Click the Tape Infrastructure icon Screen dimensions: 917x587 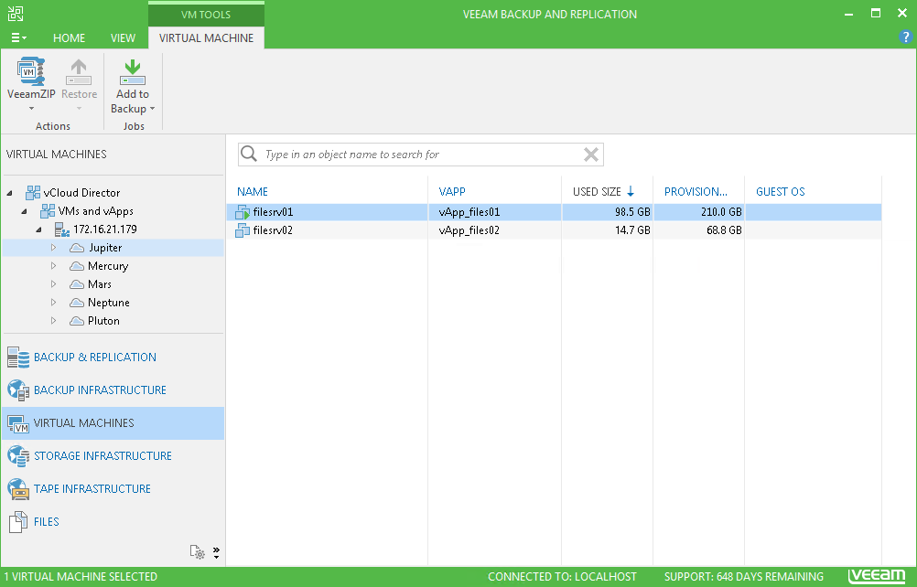(x=18, y=489)
